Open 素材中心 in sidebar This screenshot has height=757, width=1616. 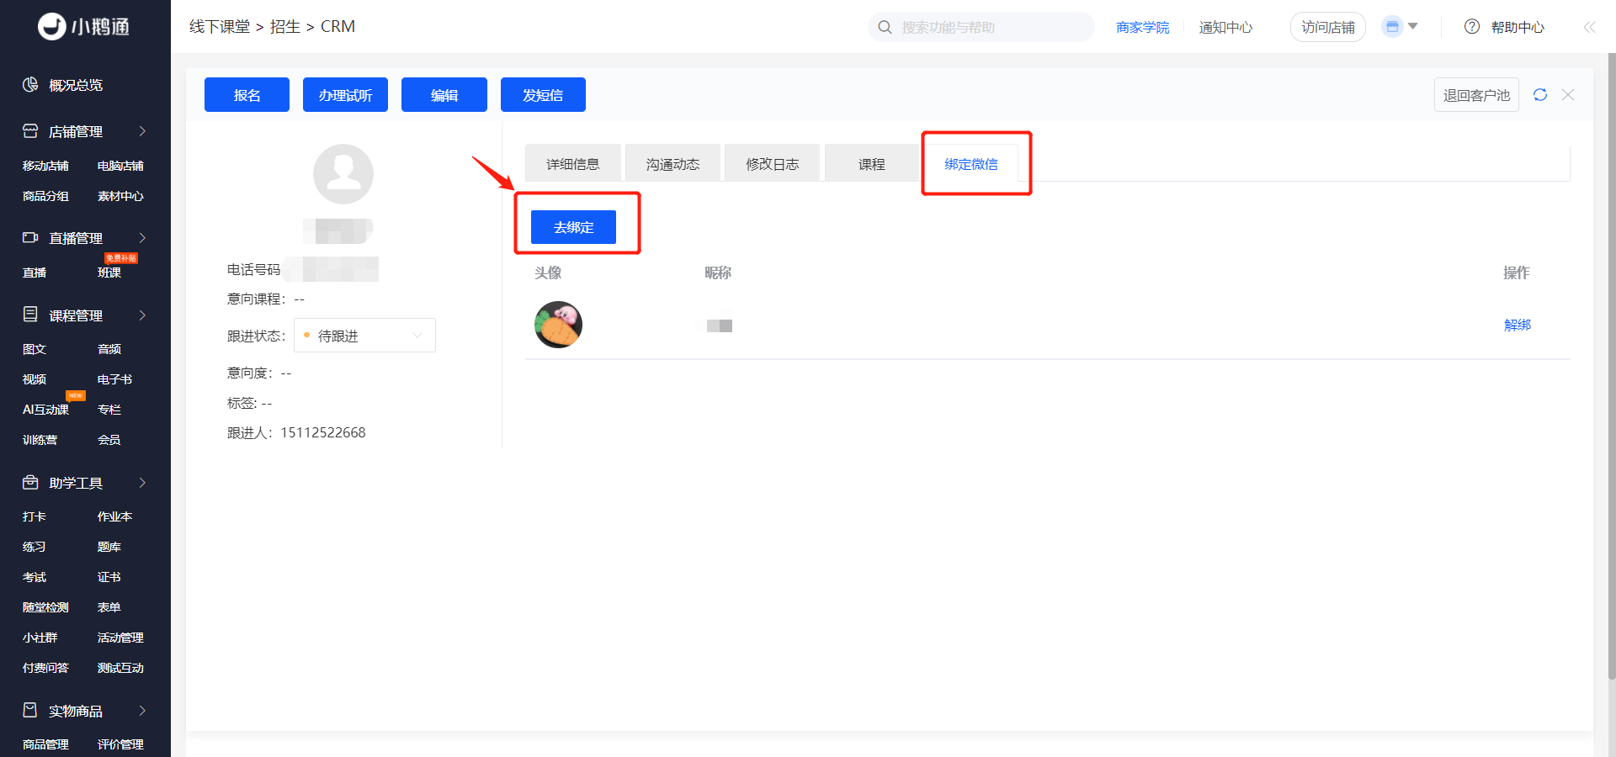(x=120, y=196)
